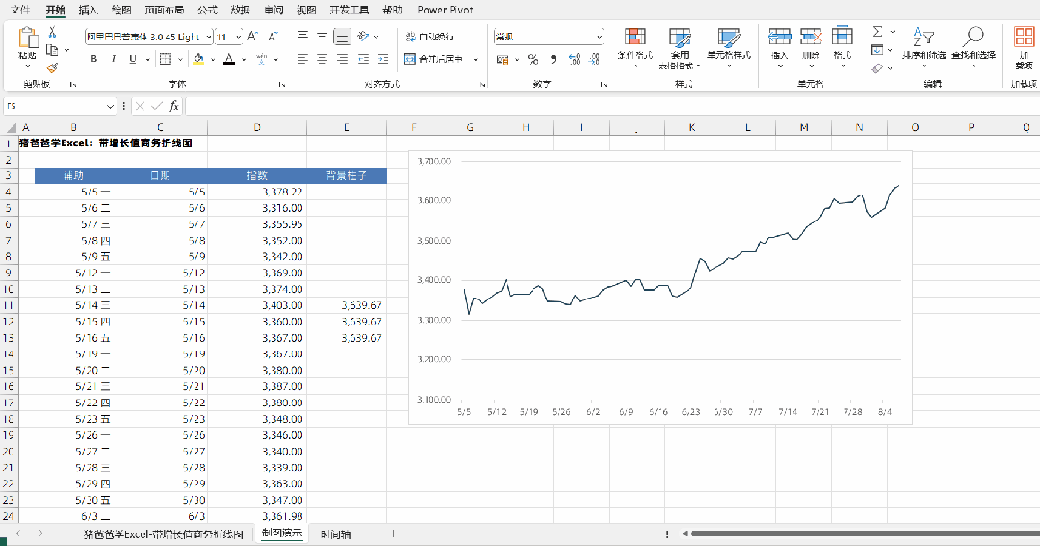
Task: Click the Percent Style icon
Action: tap(533, 59)
